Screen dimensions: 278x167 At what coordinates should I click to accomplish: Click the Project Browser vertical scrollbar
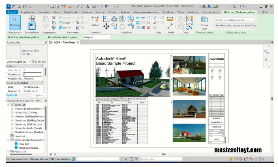(46, 118)
